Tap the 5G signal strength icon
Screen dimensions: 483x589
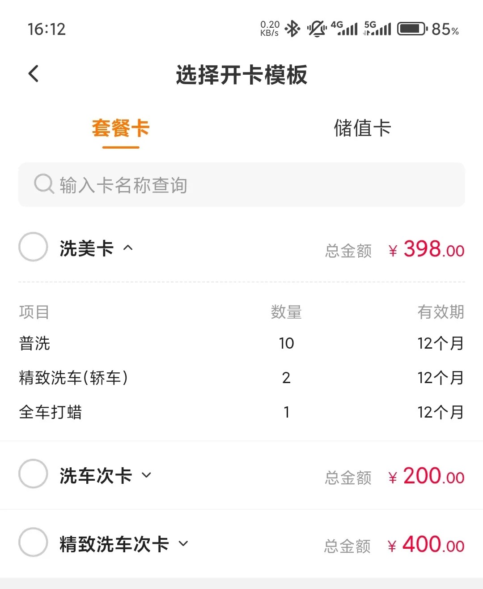point(377,28)
